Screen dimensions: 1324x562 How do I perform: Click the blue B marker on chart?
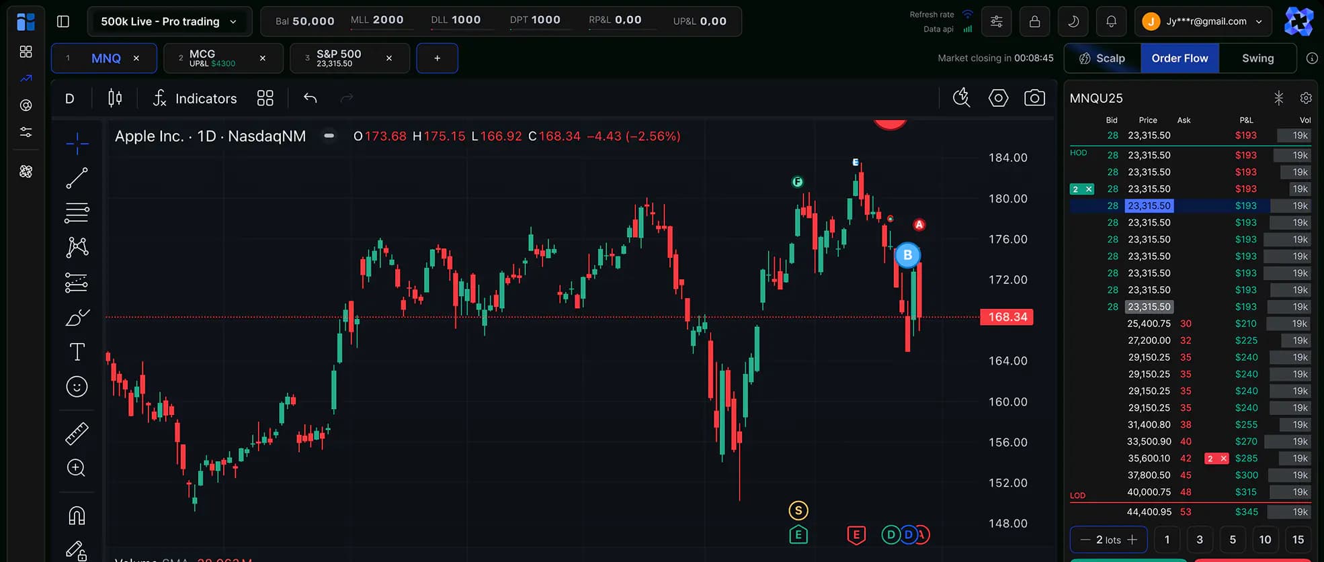coord(907,255)
